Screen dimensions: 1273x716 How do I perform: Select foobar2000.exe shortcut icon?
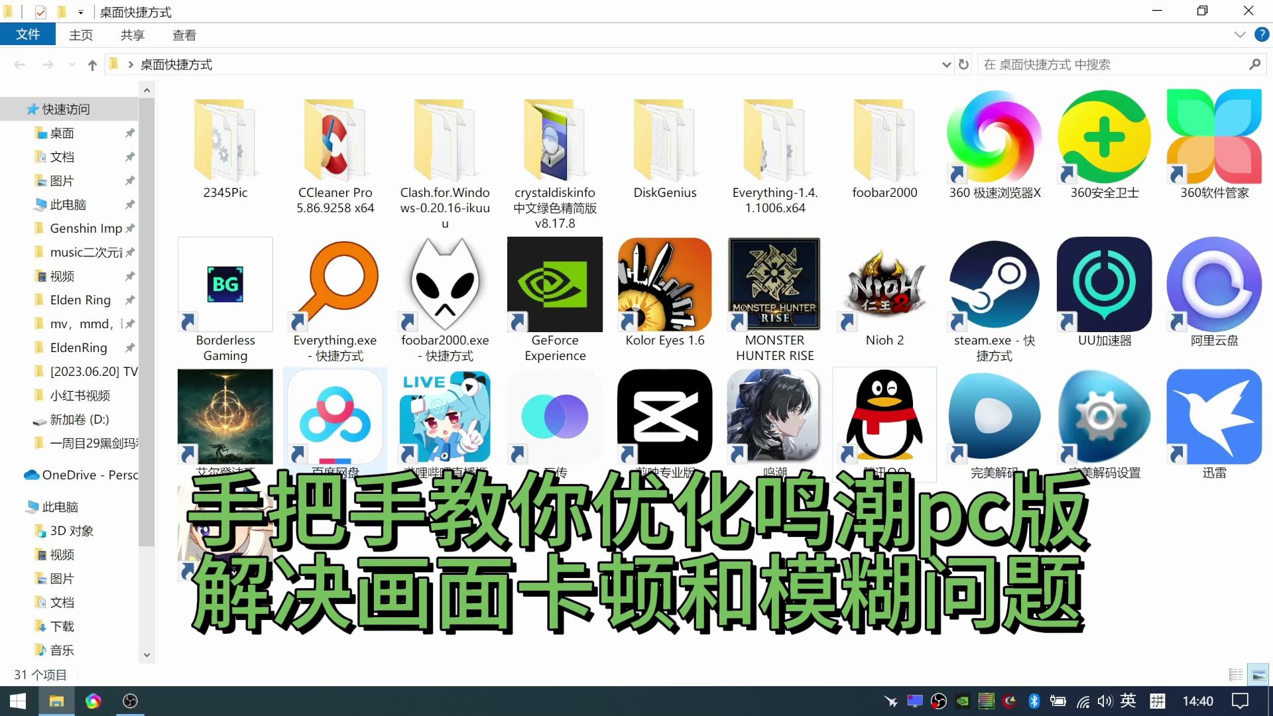(445, 284)
